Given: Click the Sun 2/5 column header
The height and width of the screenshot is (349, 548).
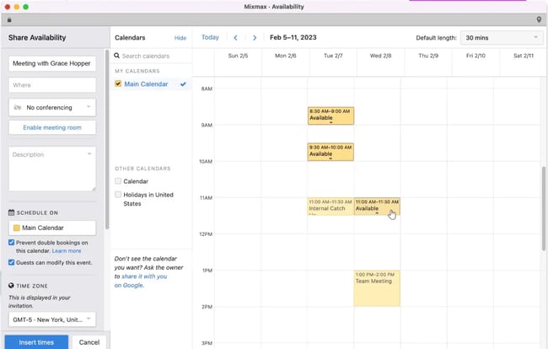Looking at the screenshot, I should pyautogui.click(x=238, y=56).
